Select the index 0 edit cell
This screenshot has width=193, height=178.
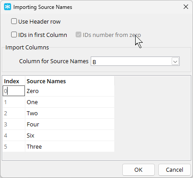[x=14, y=91]
